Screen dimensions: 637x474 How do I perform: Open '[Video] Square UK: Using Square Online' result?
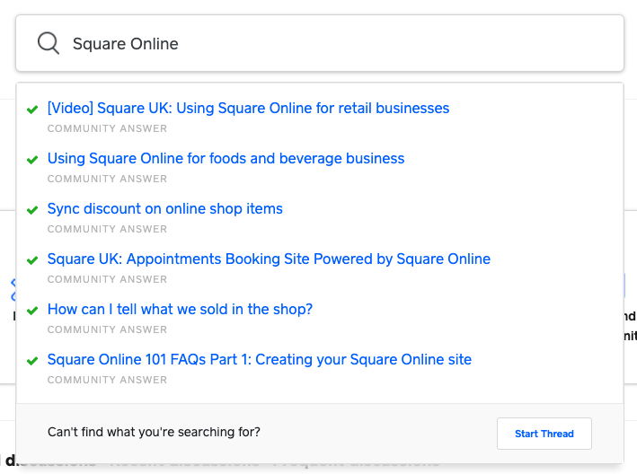[248, 109]
